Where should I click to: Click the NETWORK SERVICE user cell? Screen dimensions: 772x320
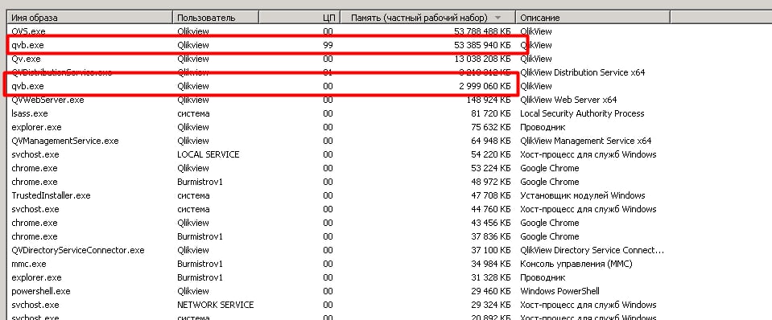(x=215, y=305)
